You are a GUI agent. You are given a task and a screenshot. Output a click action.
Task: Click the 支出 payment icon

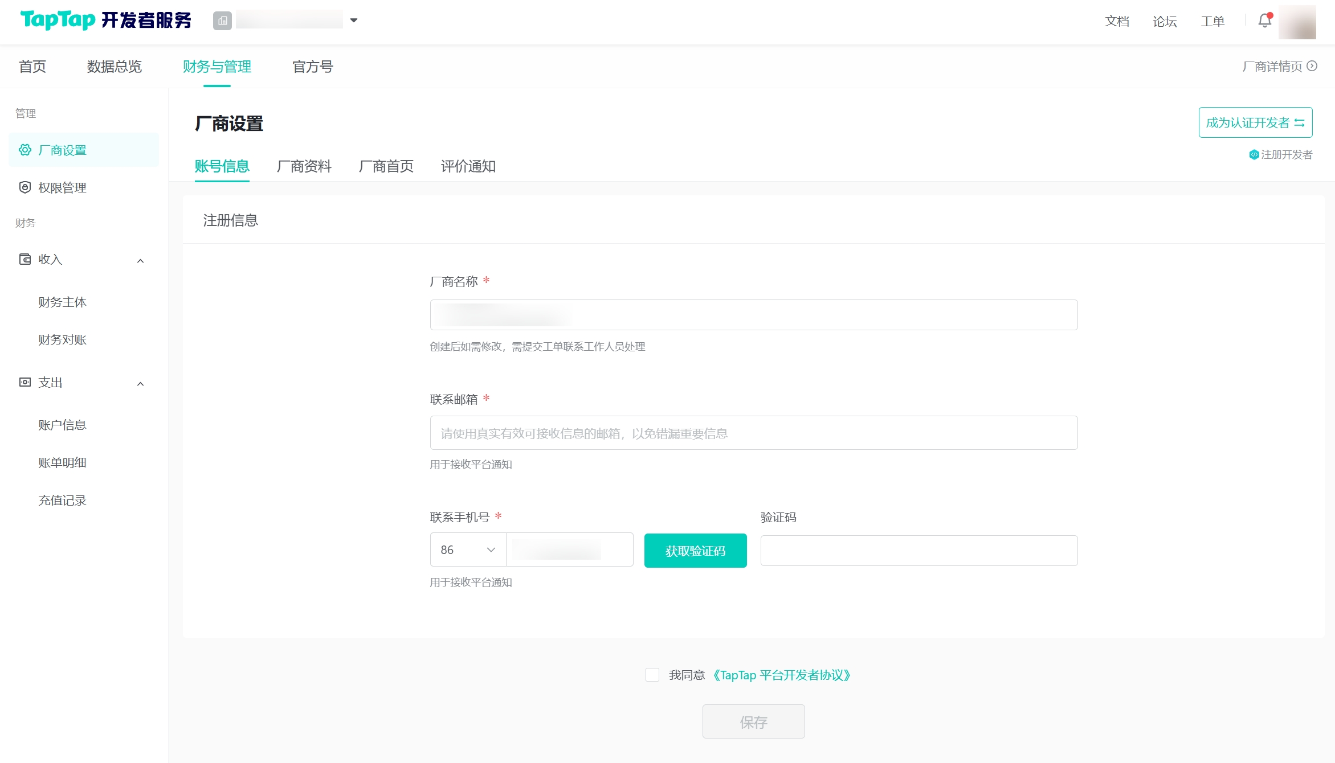(x=25, y=382)
